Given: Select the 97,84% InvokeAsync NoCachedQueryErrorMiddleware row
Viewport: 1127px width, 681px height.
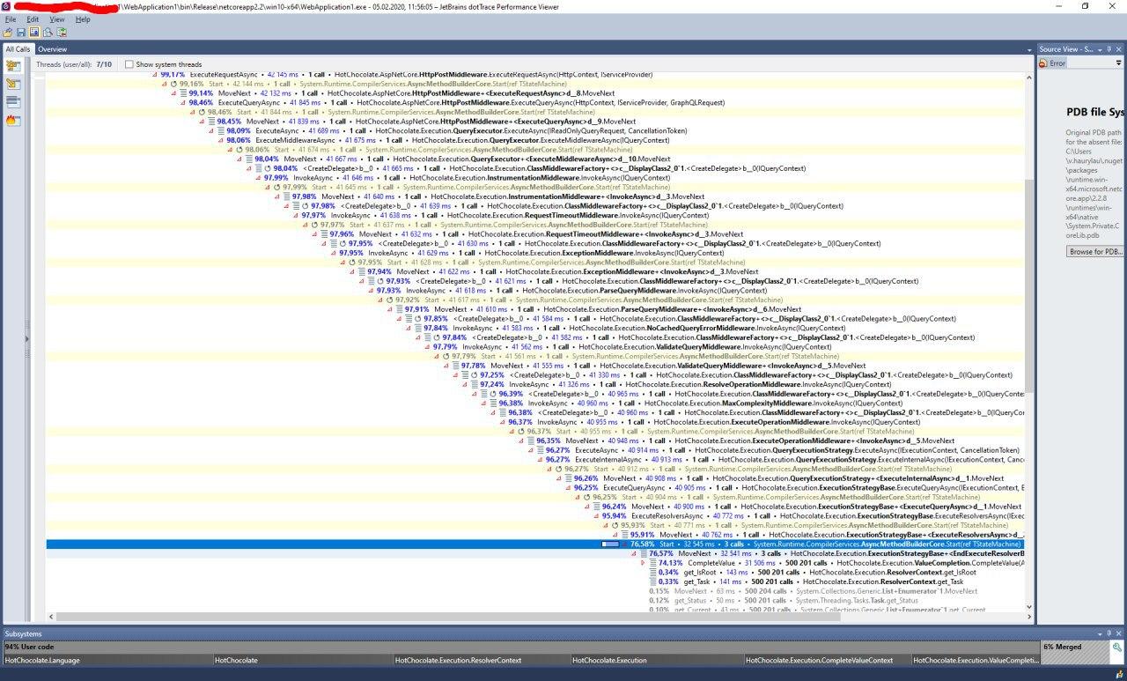Looking at the screenshot, I should click(x=535, y=328).
